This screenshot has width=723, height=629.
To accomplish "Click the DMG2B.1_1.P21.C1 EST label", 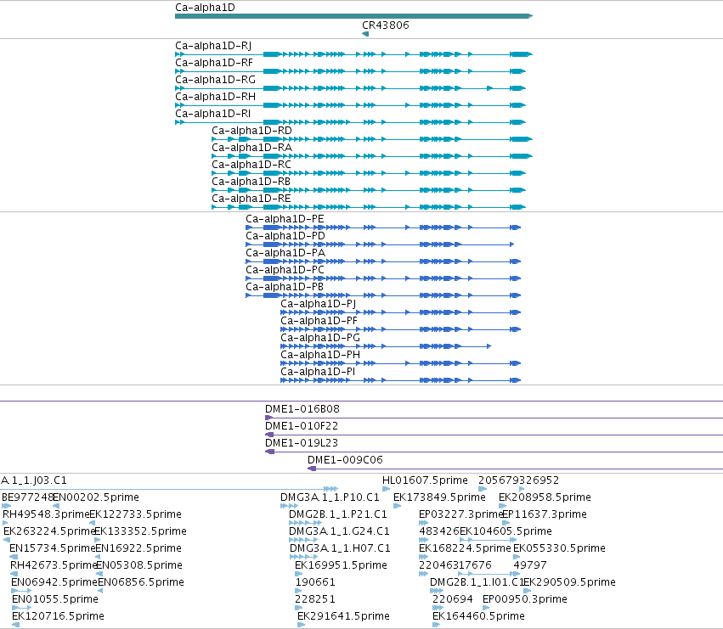I will pyautogui.click(x=338, y=514).
